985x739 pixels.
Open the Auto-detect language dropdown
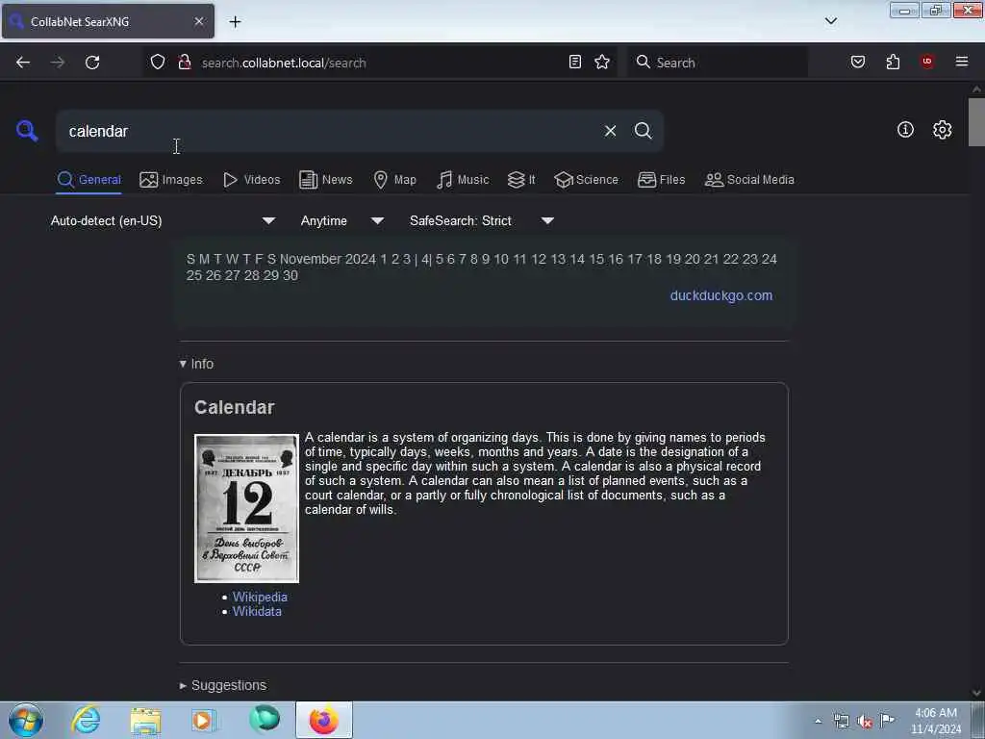tap(164, 221)
